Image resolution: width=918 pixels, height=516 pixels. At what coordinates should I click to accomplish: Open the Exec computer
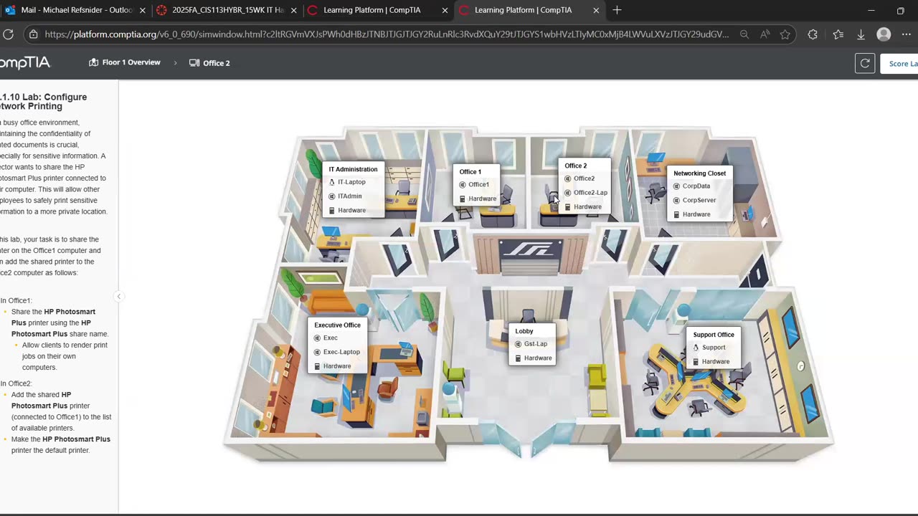[x=331, y=338]
